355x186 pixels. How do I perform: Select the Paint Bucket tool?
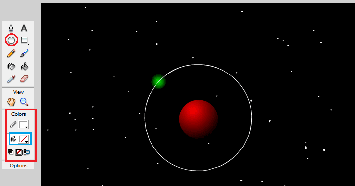point(24,67)
